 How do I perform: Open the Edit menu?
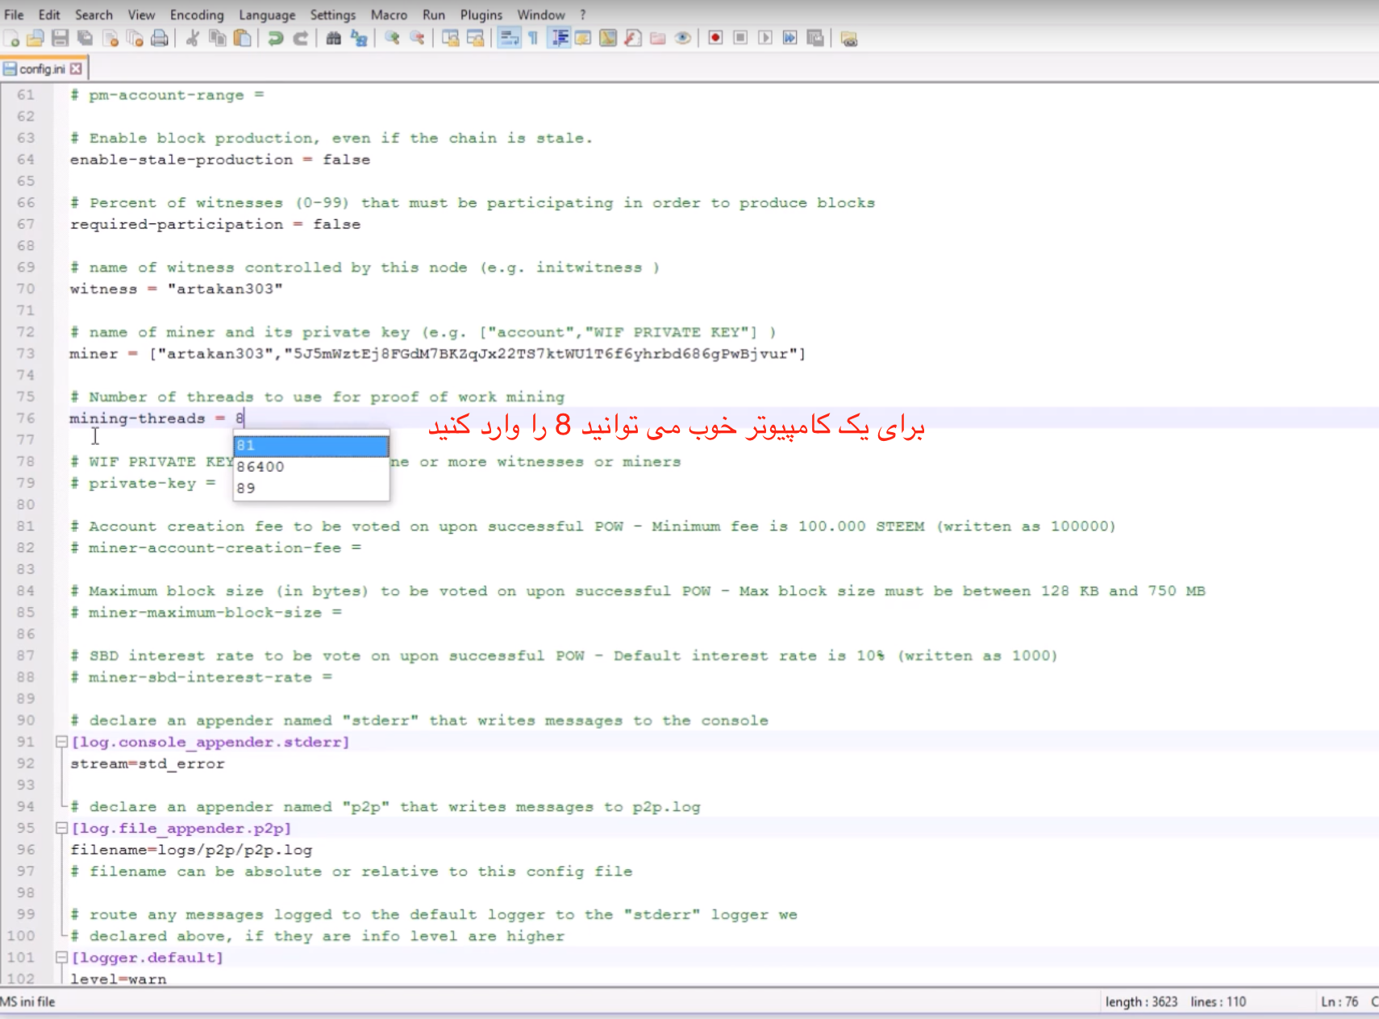point(49,15)
